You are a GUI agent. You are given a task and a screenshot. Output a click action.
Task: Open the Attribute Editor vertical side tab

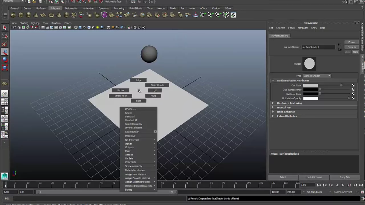tap(363, 64)
